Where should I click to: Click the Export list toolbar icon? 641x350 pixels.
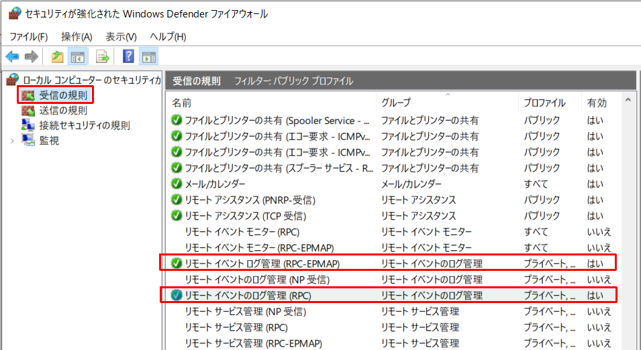(103, 57)
